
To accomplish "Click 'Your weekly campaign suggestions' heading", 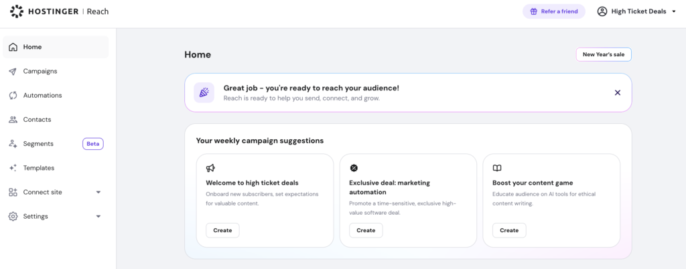I will [x=260, y=141].
